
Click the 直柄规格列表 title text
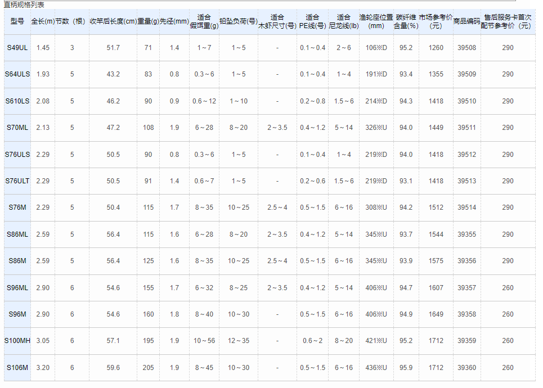(x=24, y=5)
